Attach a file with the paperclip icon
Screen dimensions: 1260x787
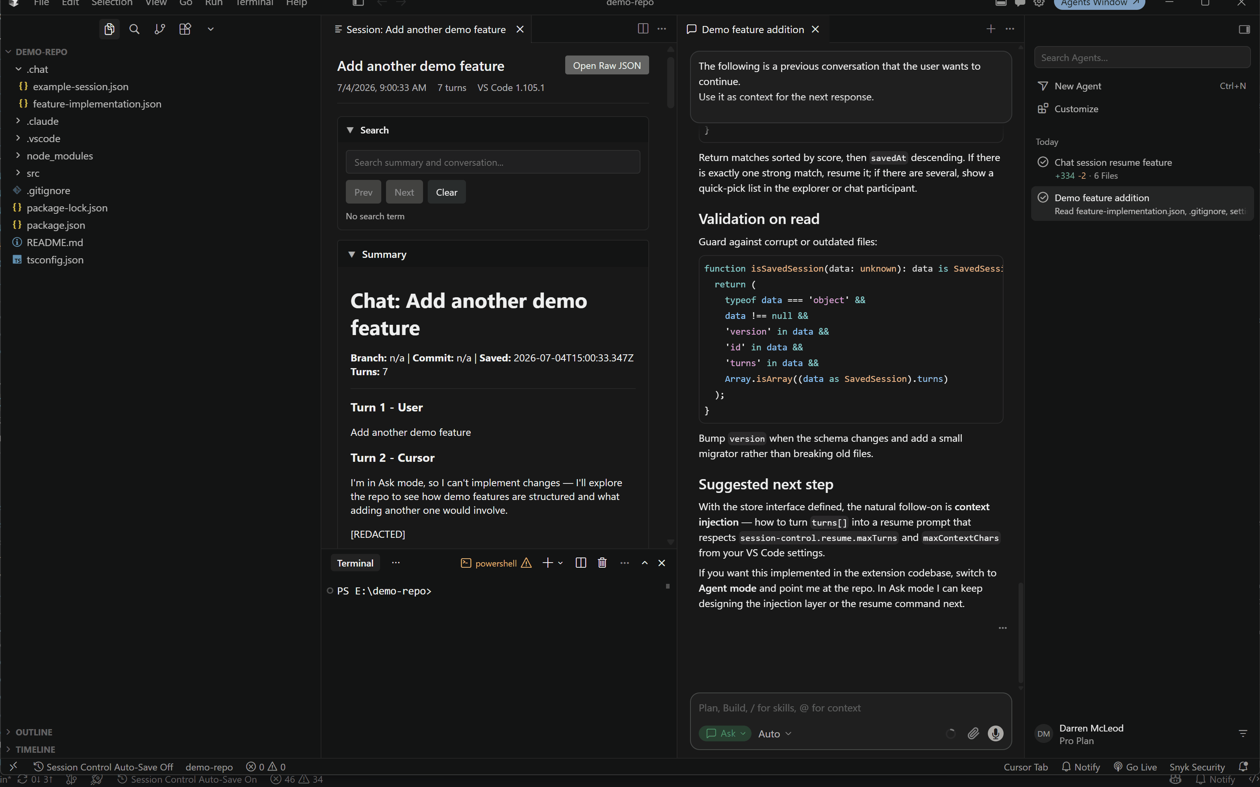973,733
